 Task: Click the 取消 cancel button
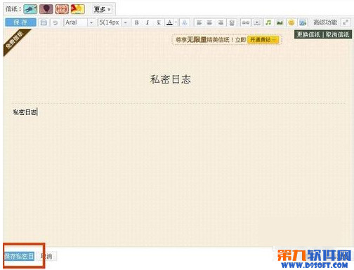(x=47, y=256)
